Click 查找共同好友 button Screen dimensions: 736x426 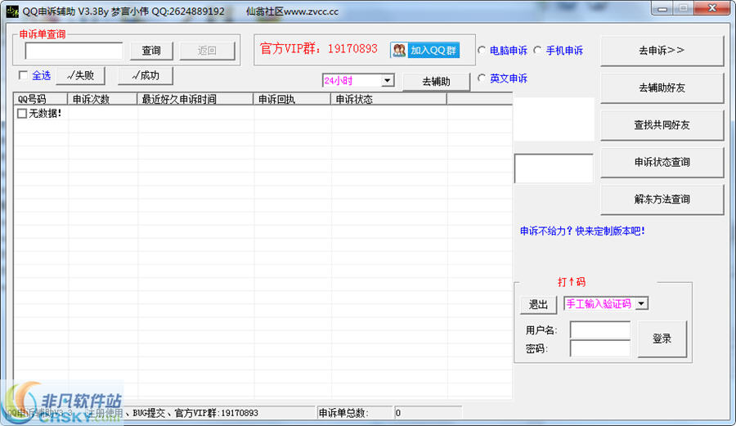[x=662, y=125]
